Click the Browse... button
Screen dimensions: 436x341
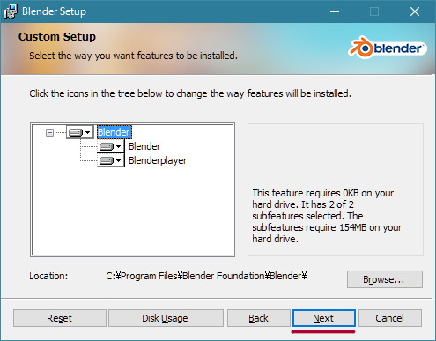(x=385, y=279)
